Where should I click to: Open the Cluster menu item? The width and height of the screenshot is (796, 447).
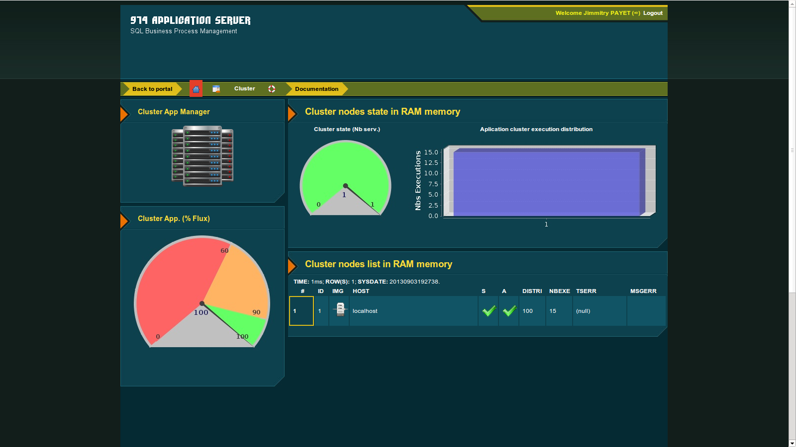[244, 89]
